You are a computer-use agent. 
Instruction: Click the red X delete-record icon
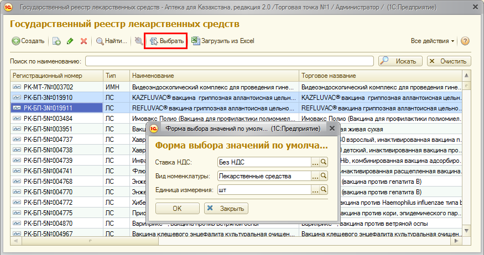click(x=84, y=41)
